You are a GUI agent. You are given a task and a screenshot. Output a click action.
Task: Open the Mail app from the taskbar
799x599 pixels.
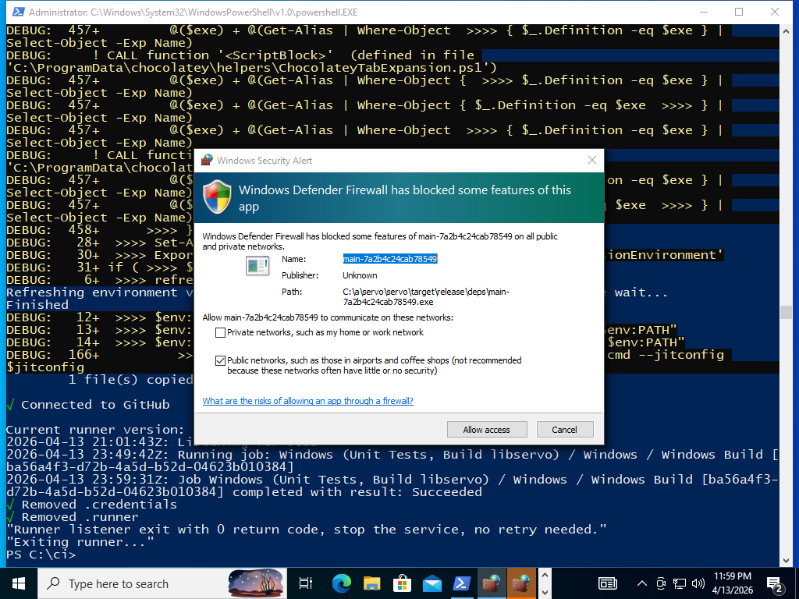tap(432, 583)
